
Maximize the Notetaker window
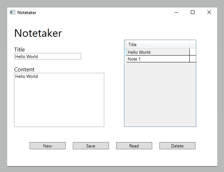coord(193,12)
